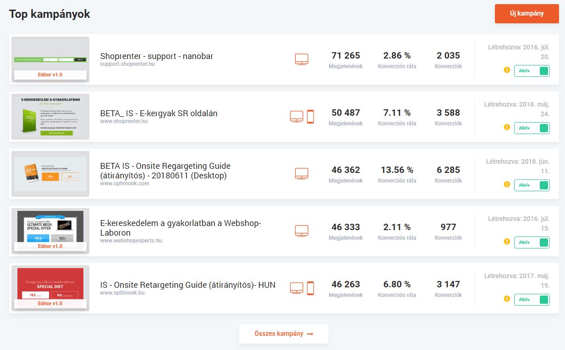Disable the BETA_ IS E-kergyak campaign switch

coord(532,128)
